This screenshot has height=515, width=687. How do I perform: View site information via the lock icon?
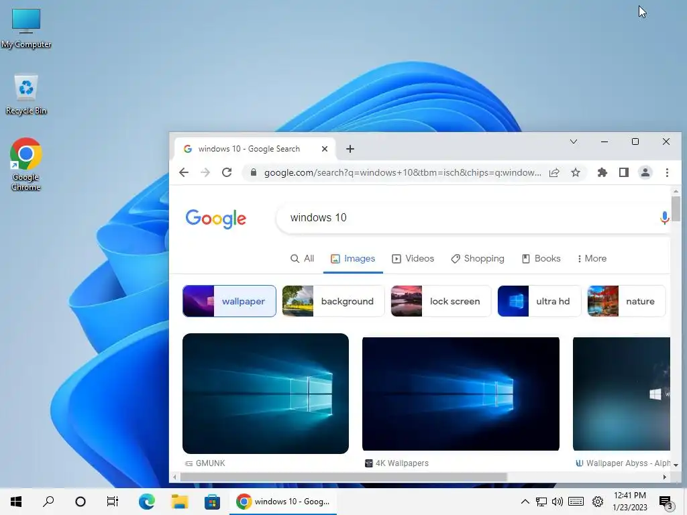point(253,172)
